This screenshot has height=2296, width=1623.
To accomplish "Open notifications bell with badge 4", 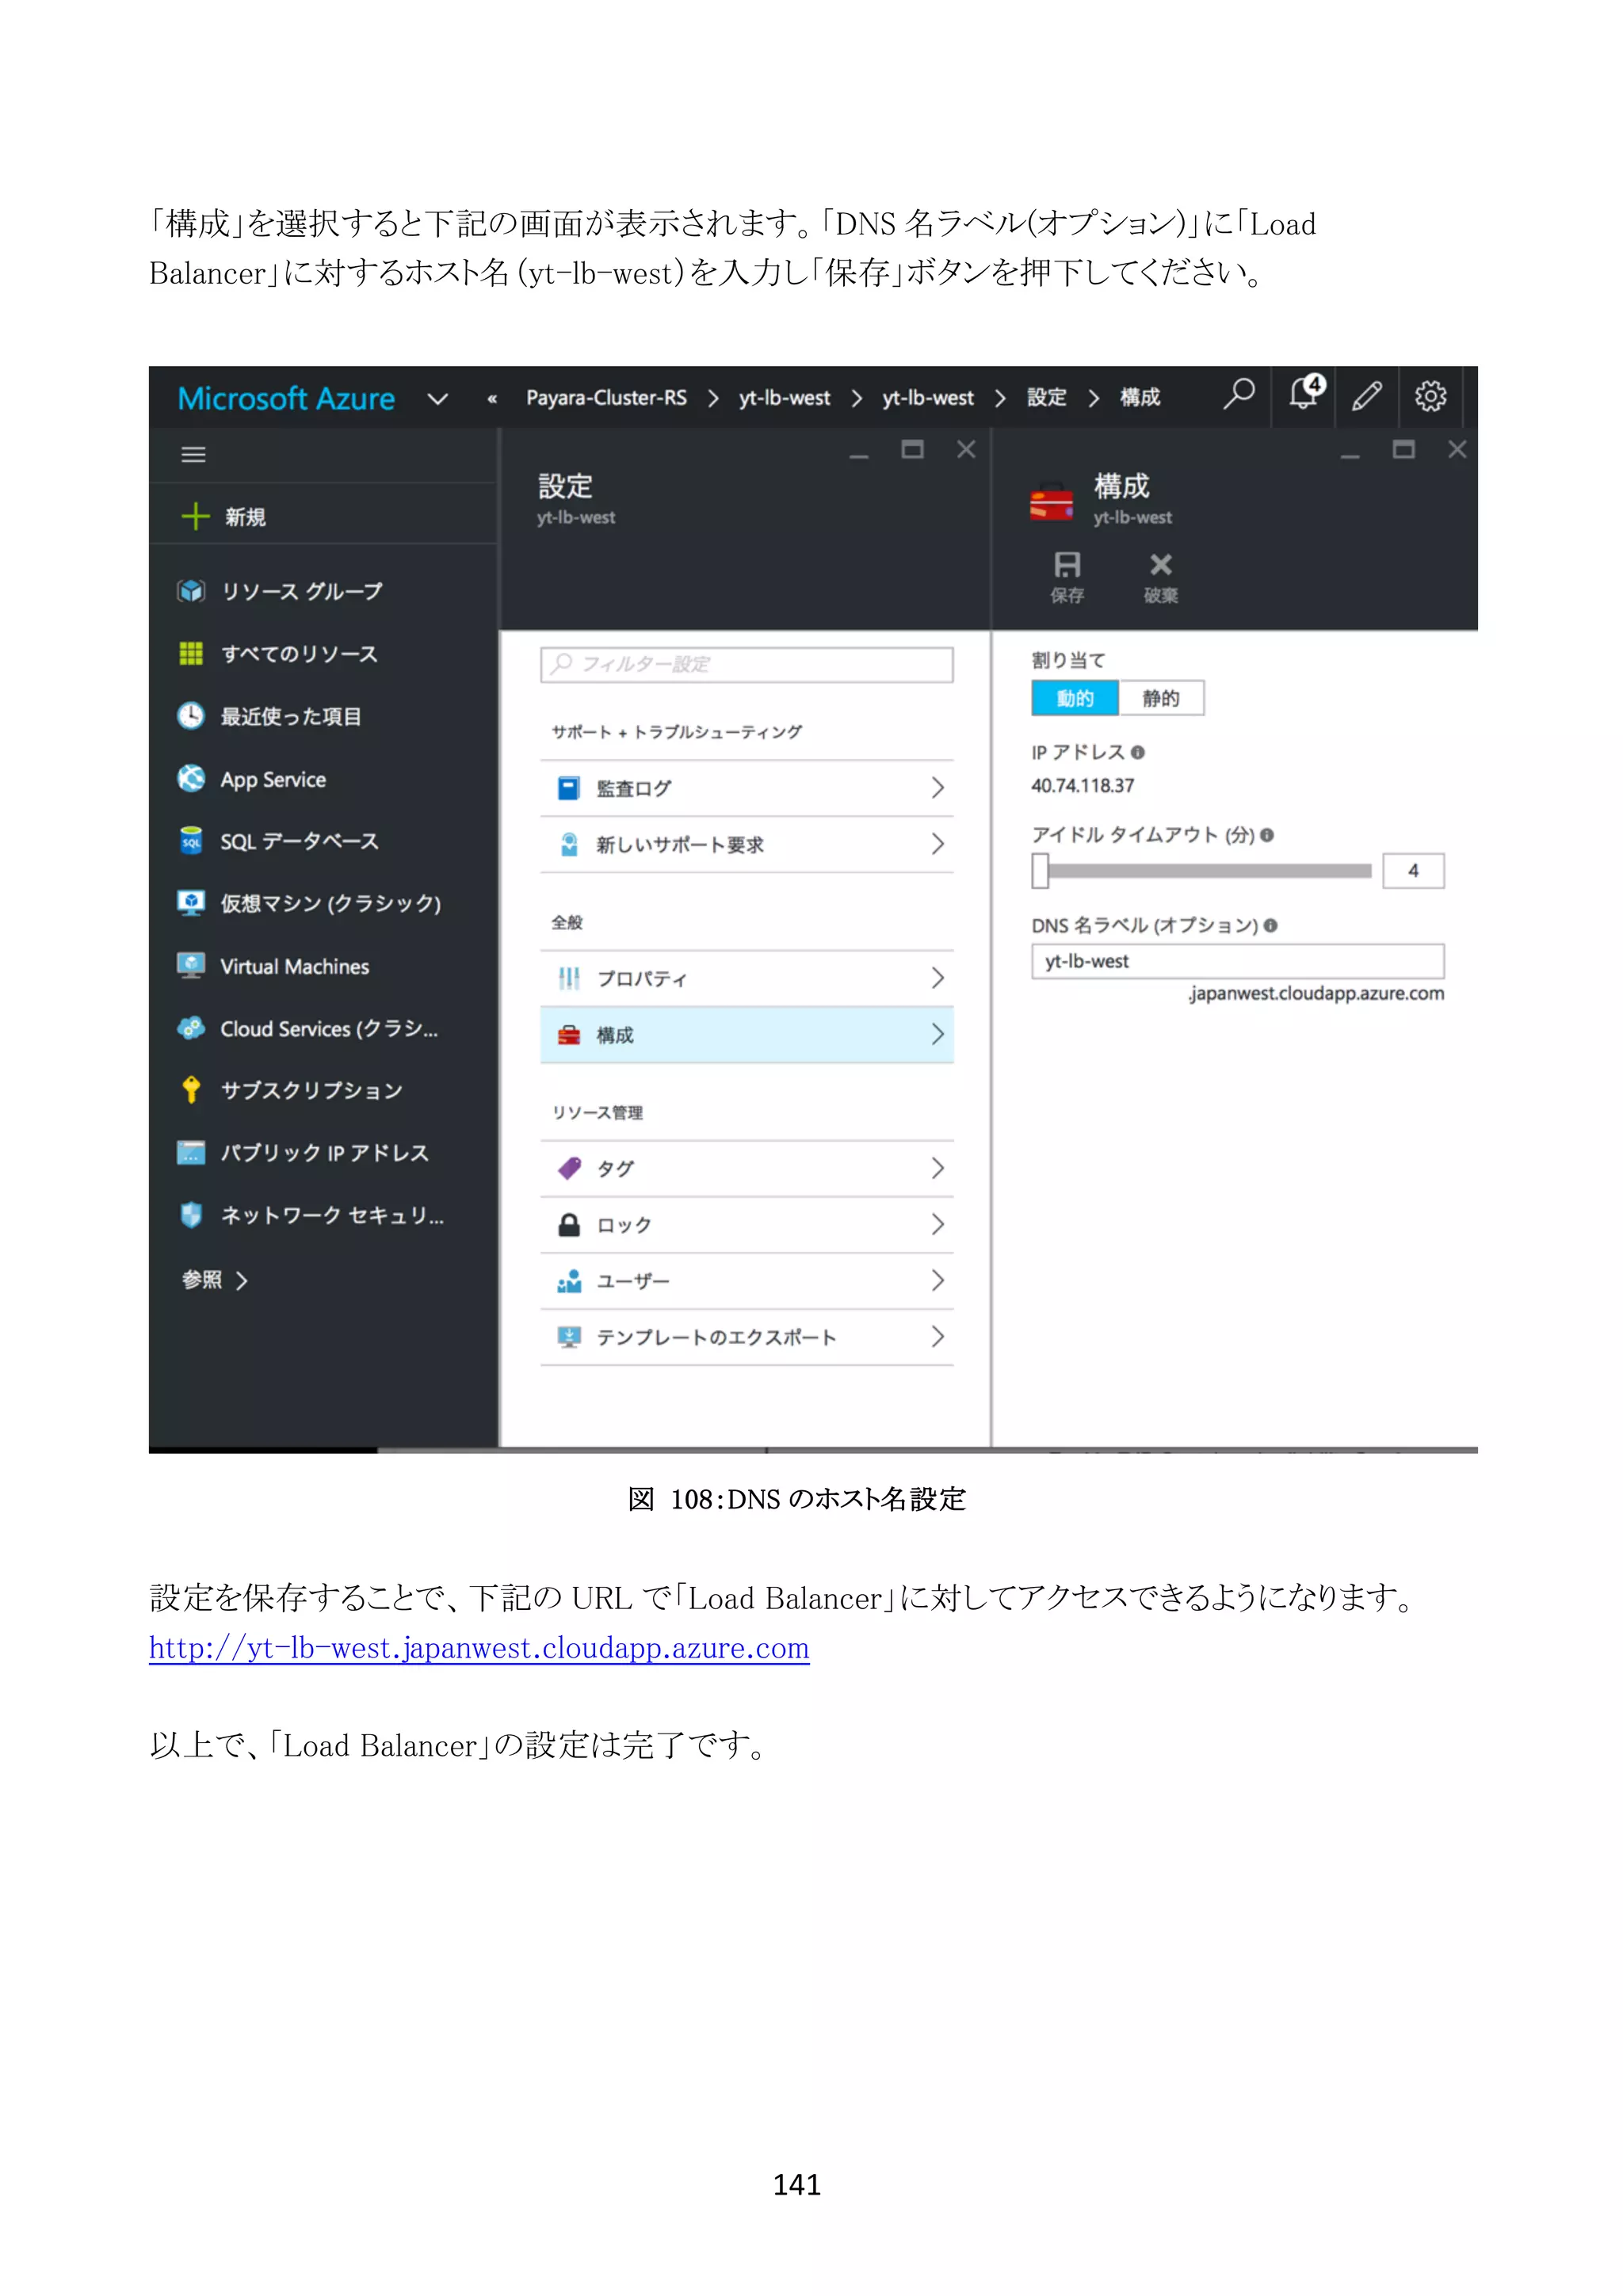I will pos(1306,393).
